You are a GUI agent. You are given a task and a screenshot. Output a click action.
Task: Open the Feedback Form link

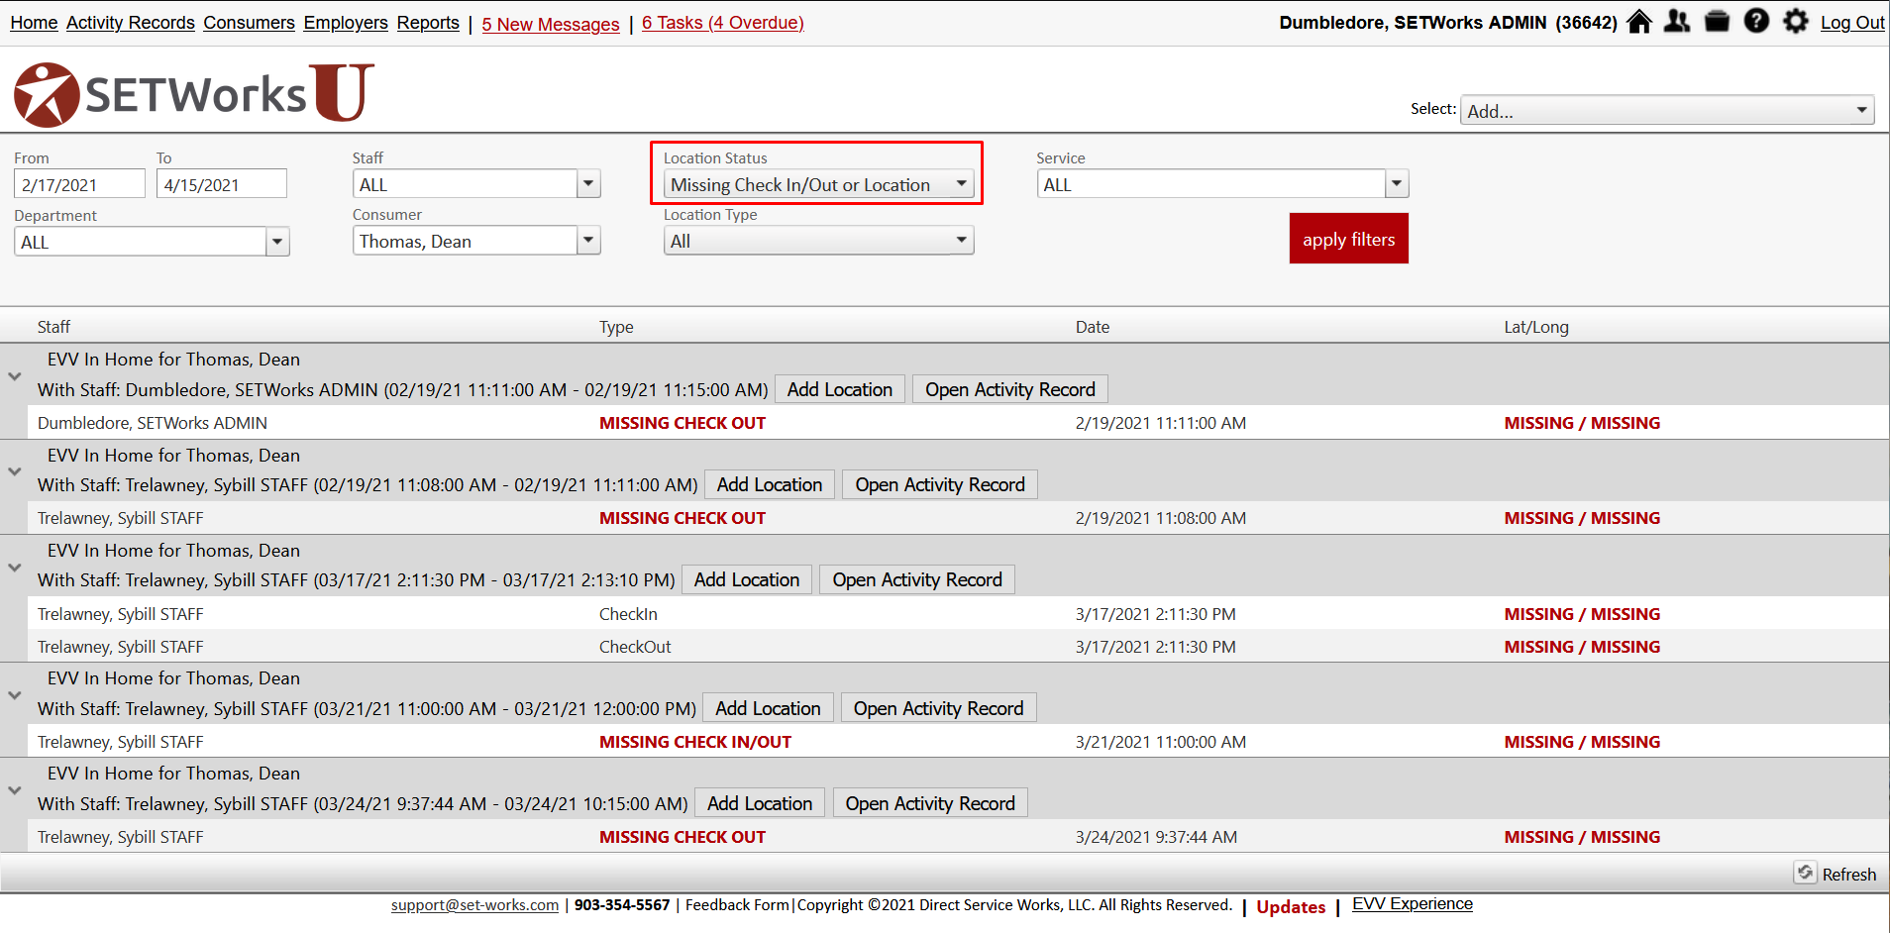tap(737, 905)
